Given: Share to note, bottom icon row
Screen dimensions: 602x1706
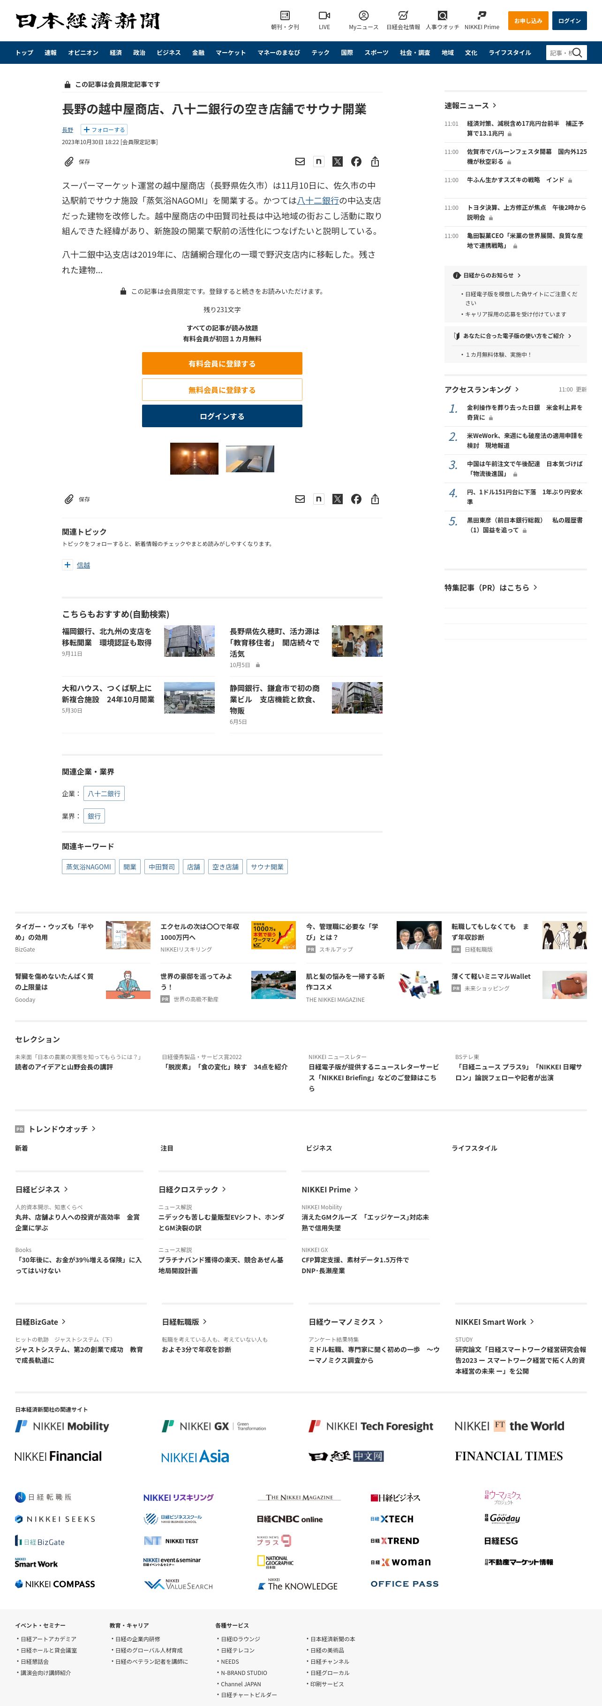Looking at the screenshot, I should pyautogui.click(x=319, y=500).
